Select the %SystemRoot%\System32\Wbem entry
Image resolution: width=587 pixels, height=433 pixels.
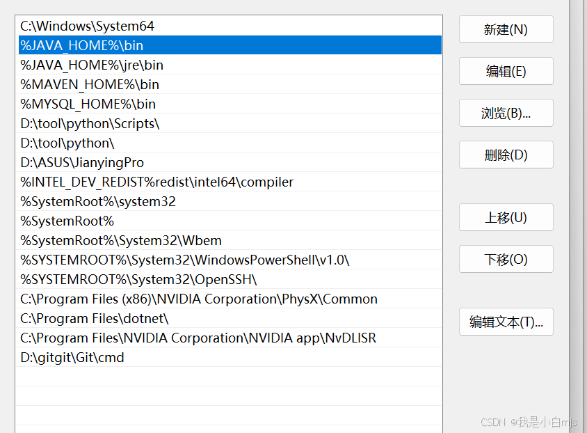229,240
